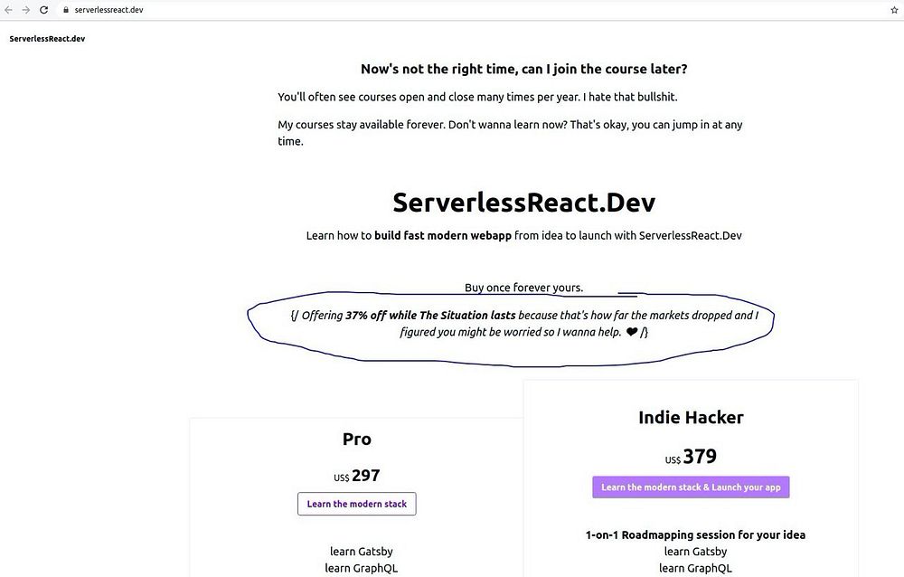Click 'build fast modern webapp' bold text
The width and height of the screenshot is (904, 577).
pyautogui.click(x=443, y=235)
